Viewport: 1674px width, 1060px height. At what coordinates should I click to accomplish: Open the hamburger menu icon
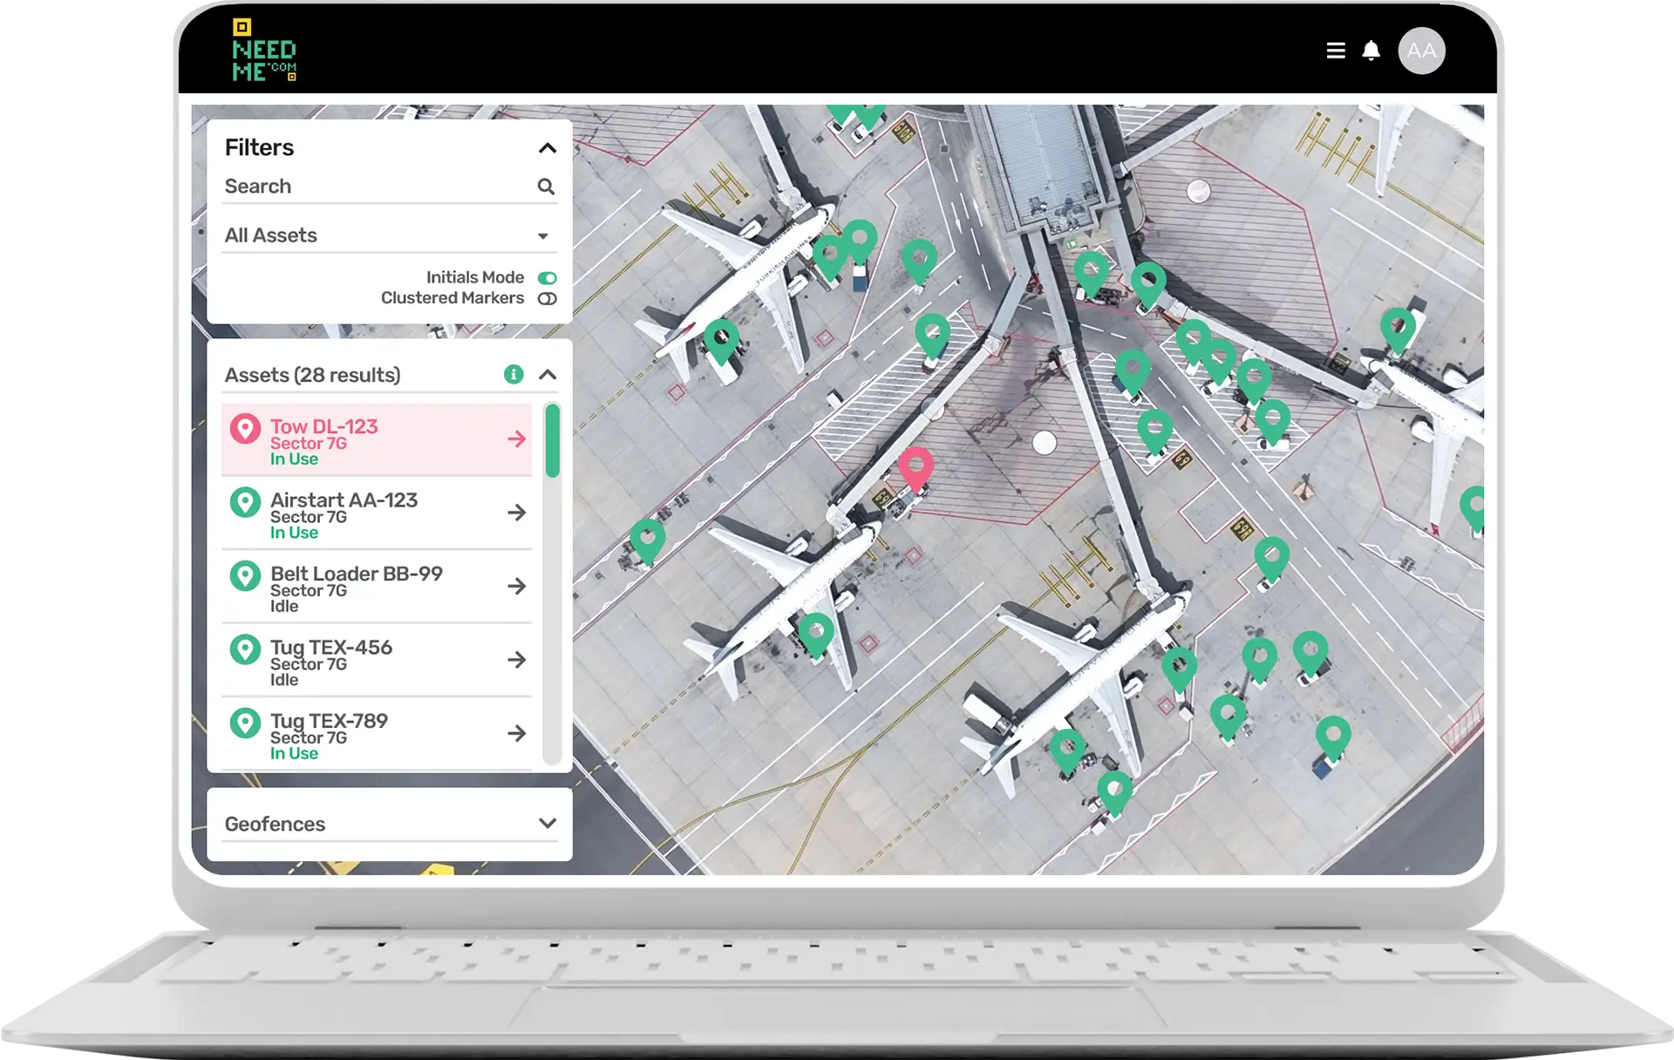[1335, 51]
